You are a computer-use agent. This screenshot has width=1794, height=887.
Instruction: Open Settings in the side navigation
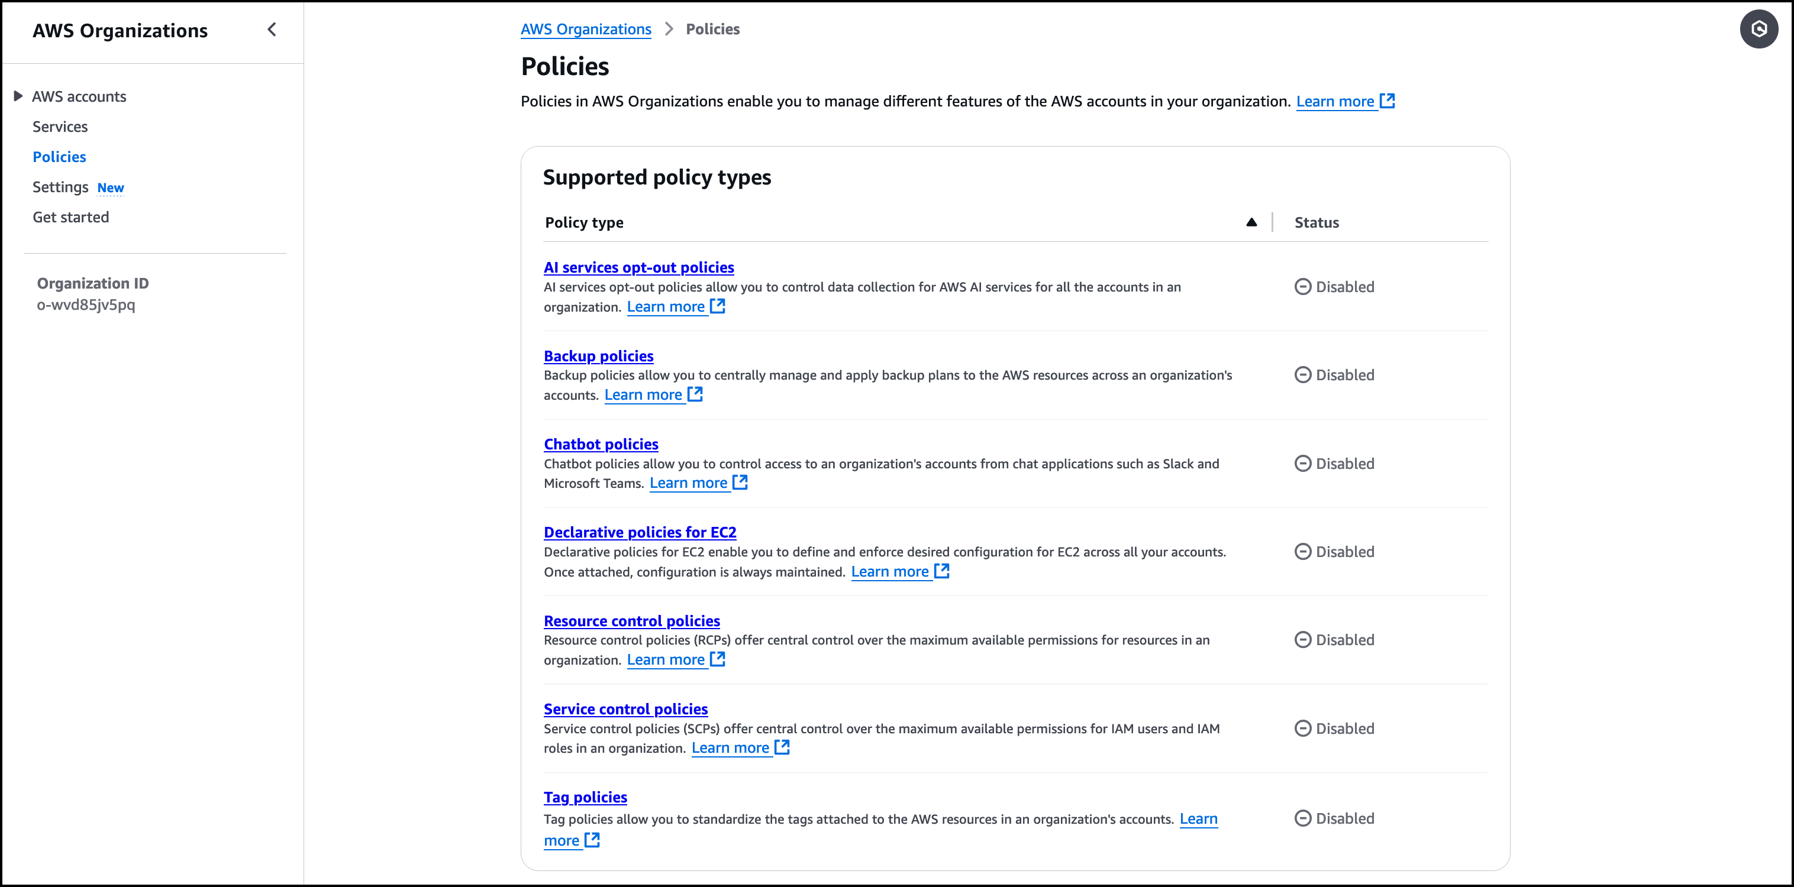point(60,187)
